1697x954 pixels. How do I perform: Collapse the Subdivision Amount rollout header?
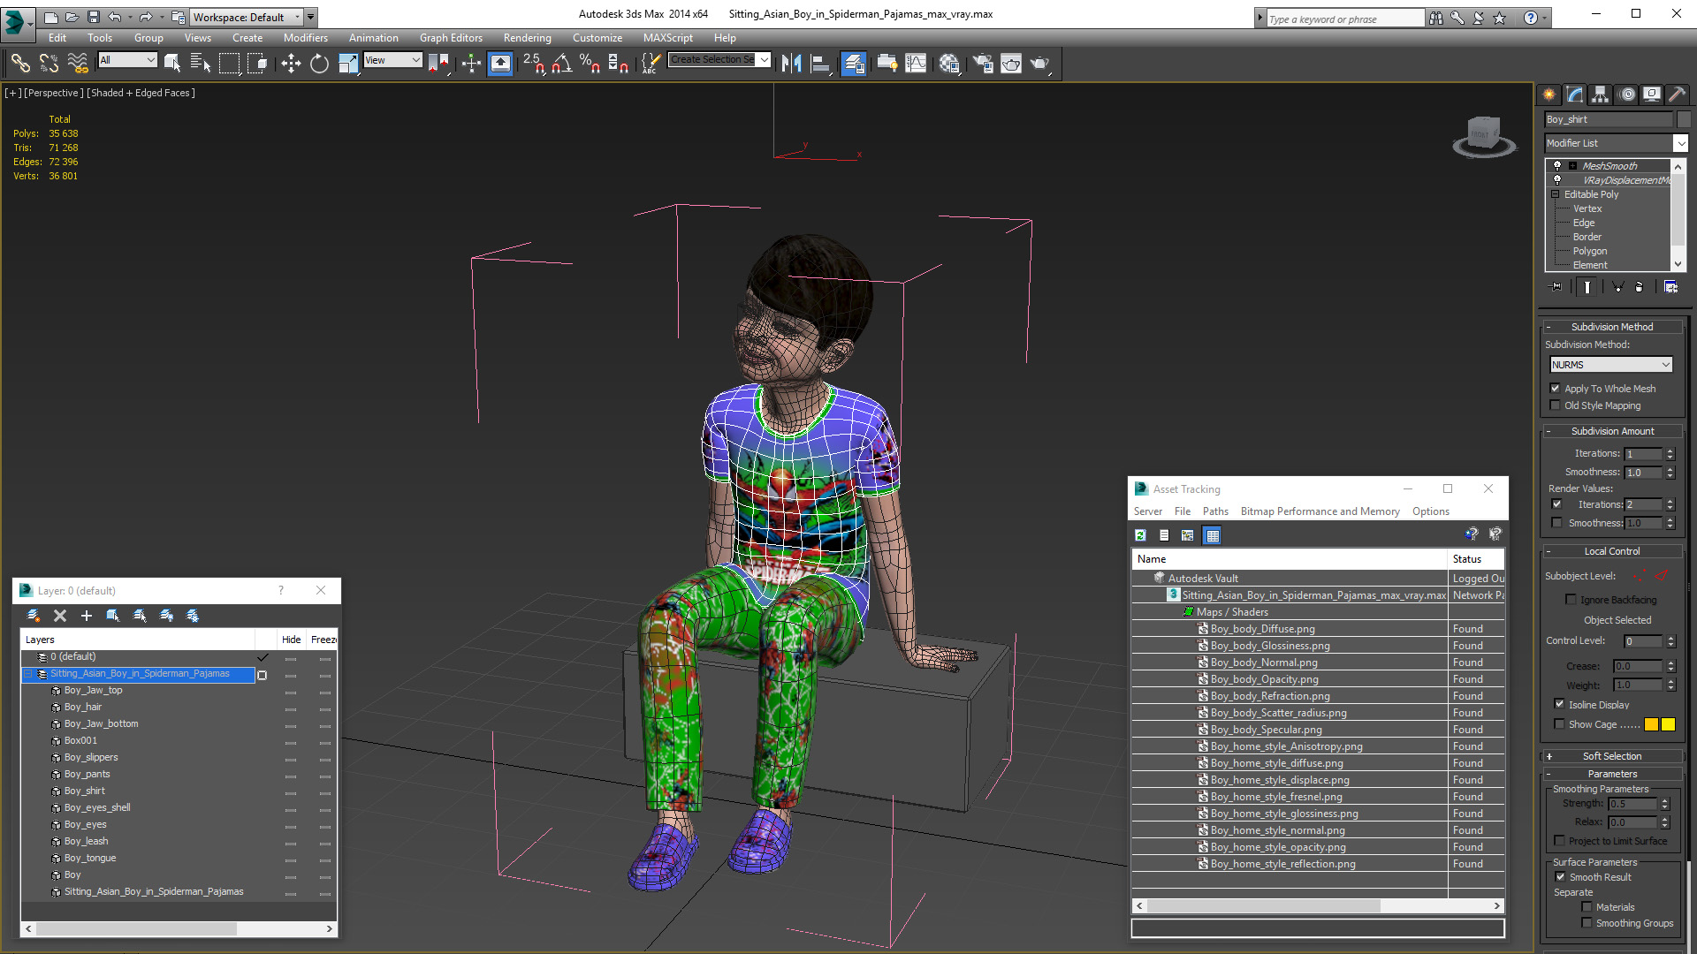pos(1612,431)
